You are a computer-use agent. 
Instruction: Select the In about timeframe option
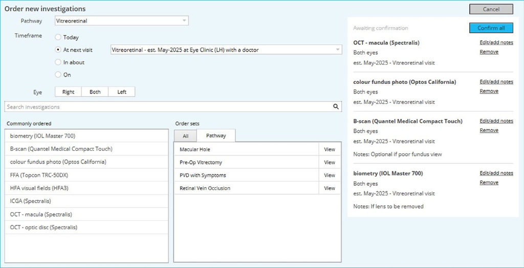[58, 62]
